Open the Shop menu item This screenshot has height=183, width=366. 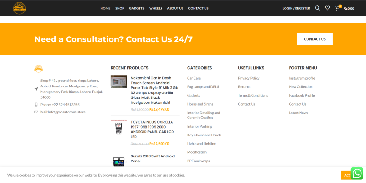pyautogui.click(x=119, y=8)
